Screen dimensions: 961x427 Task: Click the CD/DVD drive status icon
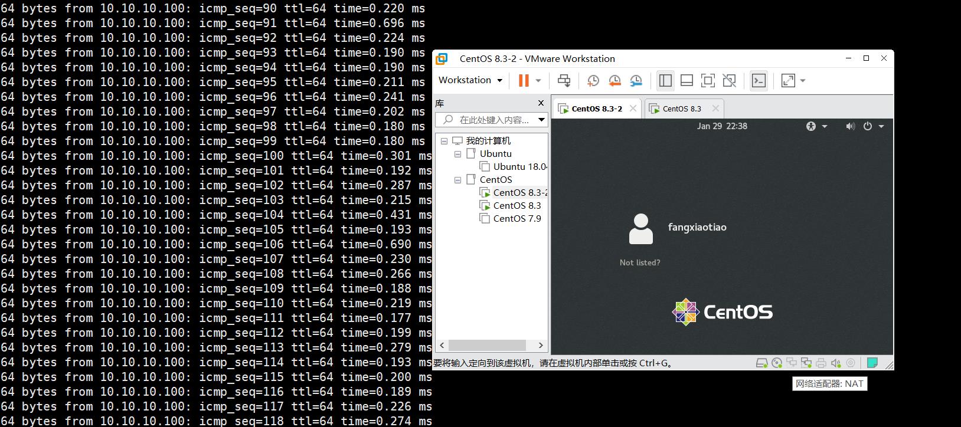point(777,363)
